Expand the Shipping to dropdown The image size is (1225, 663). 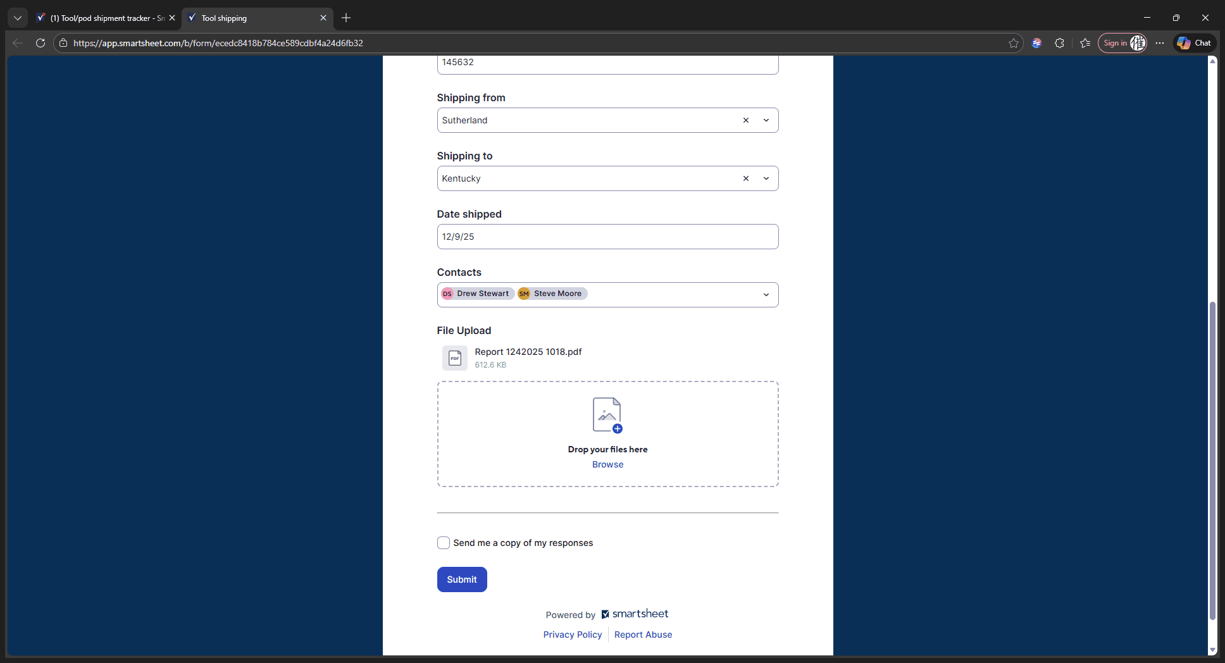tap(766, 178)
